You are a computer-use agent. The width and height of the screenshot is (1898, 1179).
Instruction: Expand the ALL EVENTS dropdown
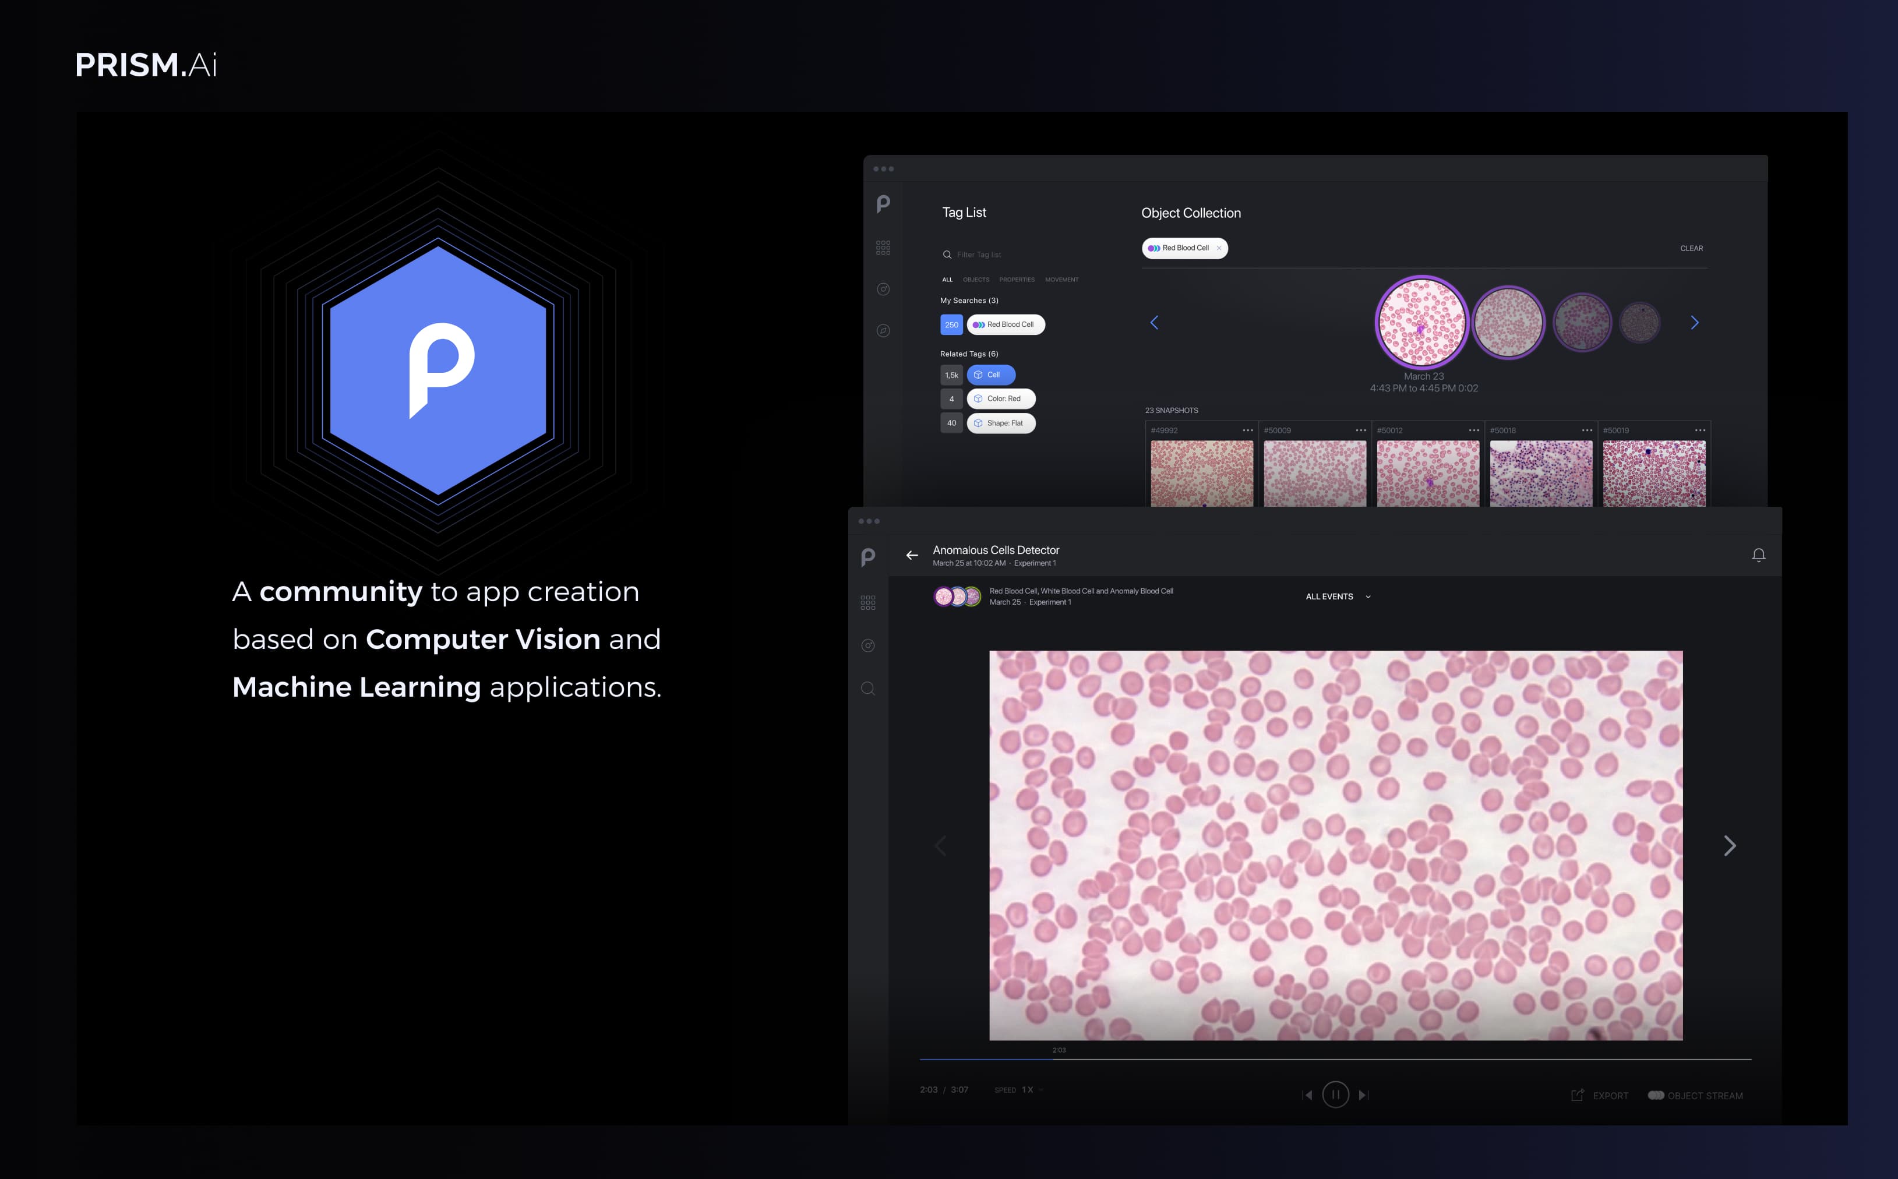(x=1338, y=596)
